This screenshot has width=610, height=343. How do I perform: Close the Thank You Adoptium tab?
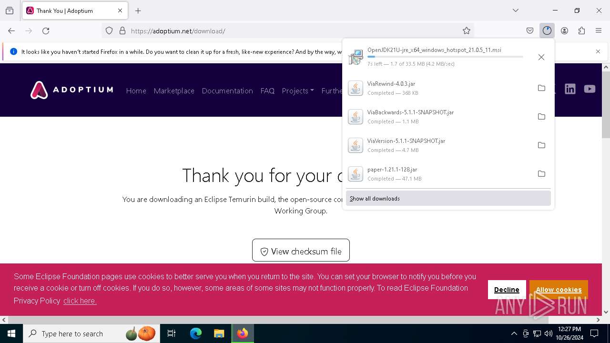click(120, 10)
